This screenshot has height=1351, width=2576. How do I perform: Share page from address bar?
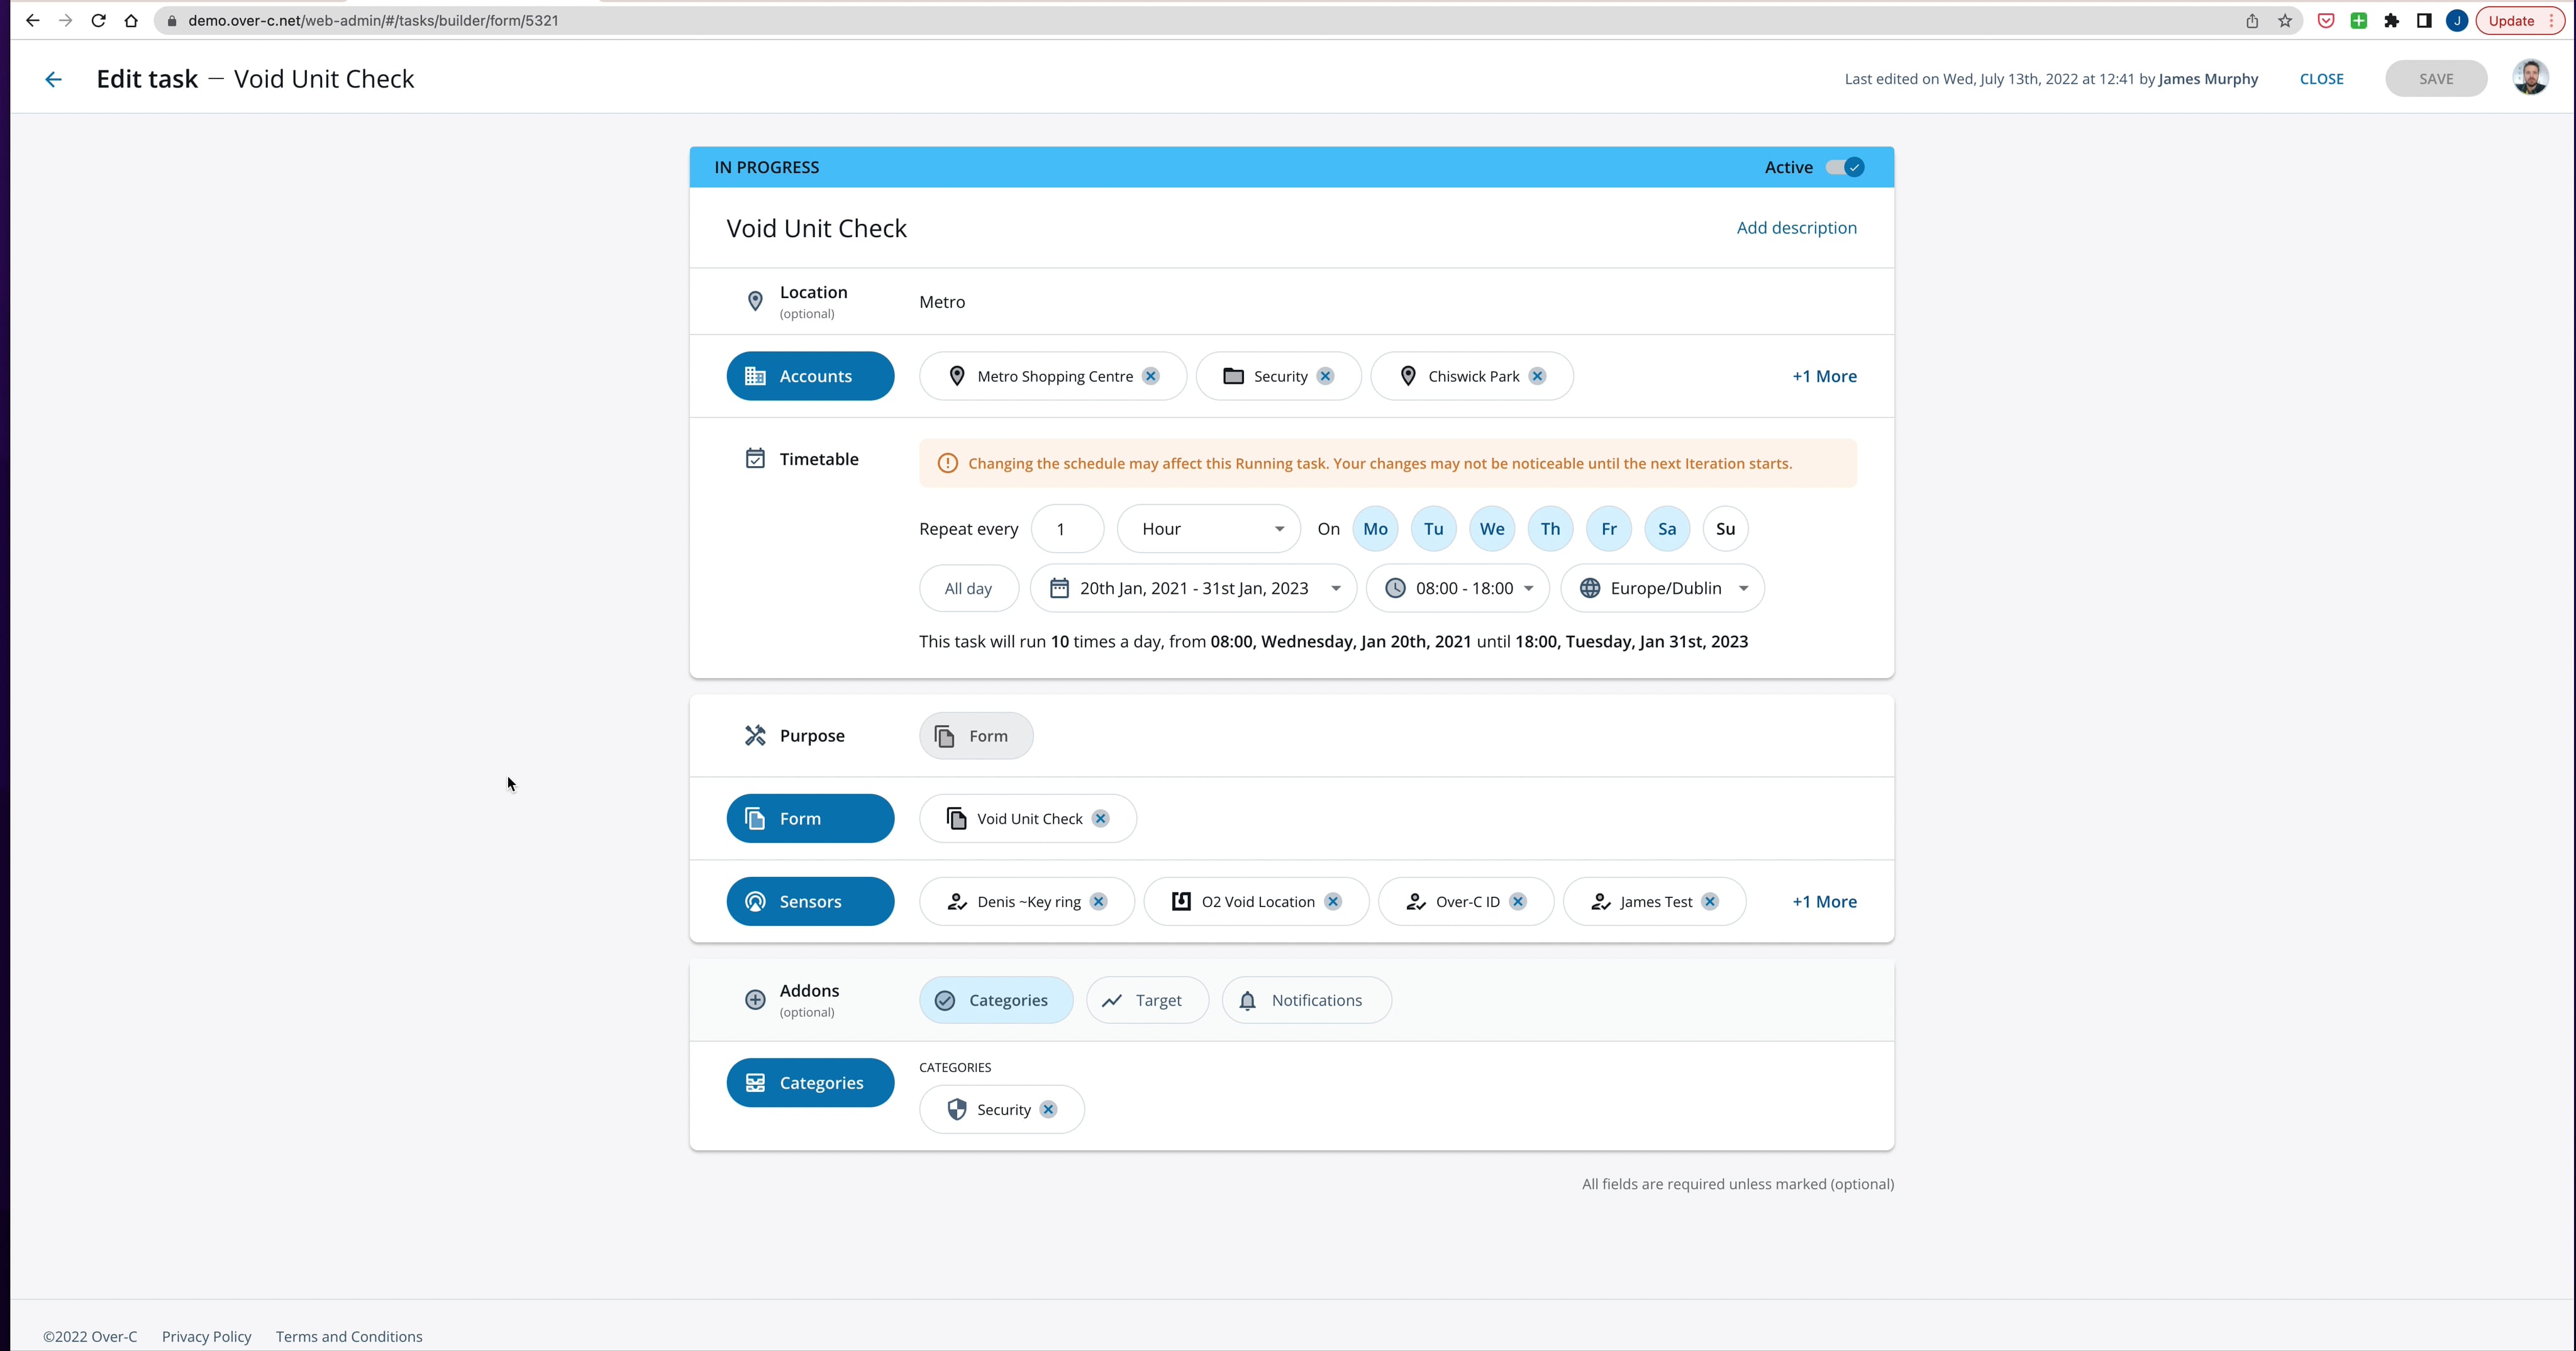2252,20
